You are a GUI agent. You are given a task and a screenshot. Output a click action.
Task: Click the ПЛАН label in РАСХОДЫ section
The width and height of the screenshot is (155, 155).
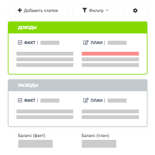[x=97, y=100]
